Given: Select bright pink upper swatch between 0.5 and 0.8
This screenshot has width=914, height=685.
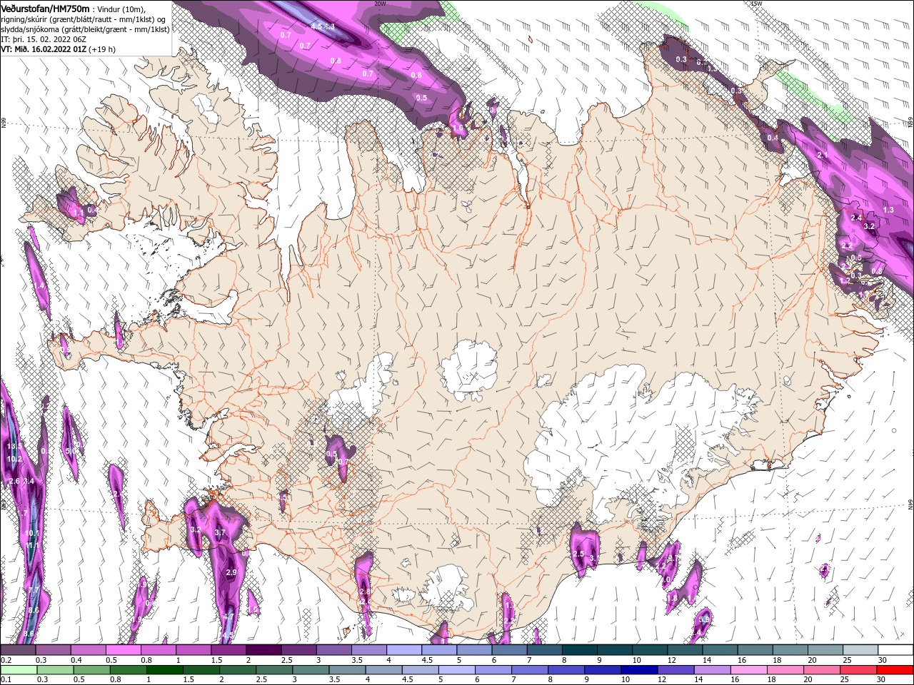Looking at the screenshot, I should [123, 650].
